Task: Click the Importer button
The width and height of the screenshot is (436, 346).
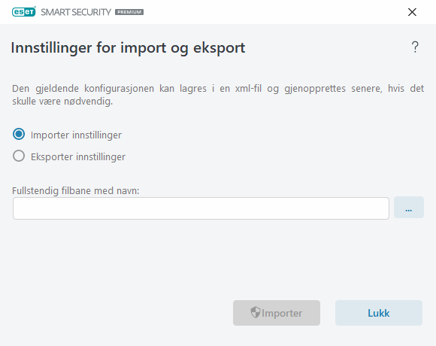Action: pyautogui.click(x=277, y=313)
